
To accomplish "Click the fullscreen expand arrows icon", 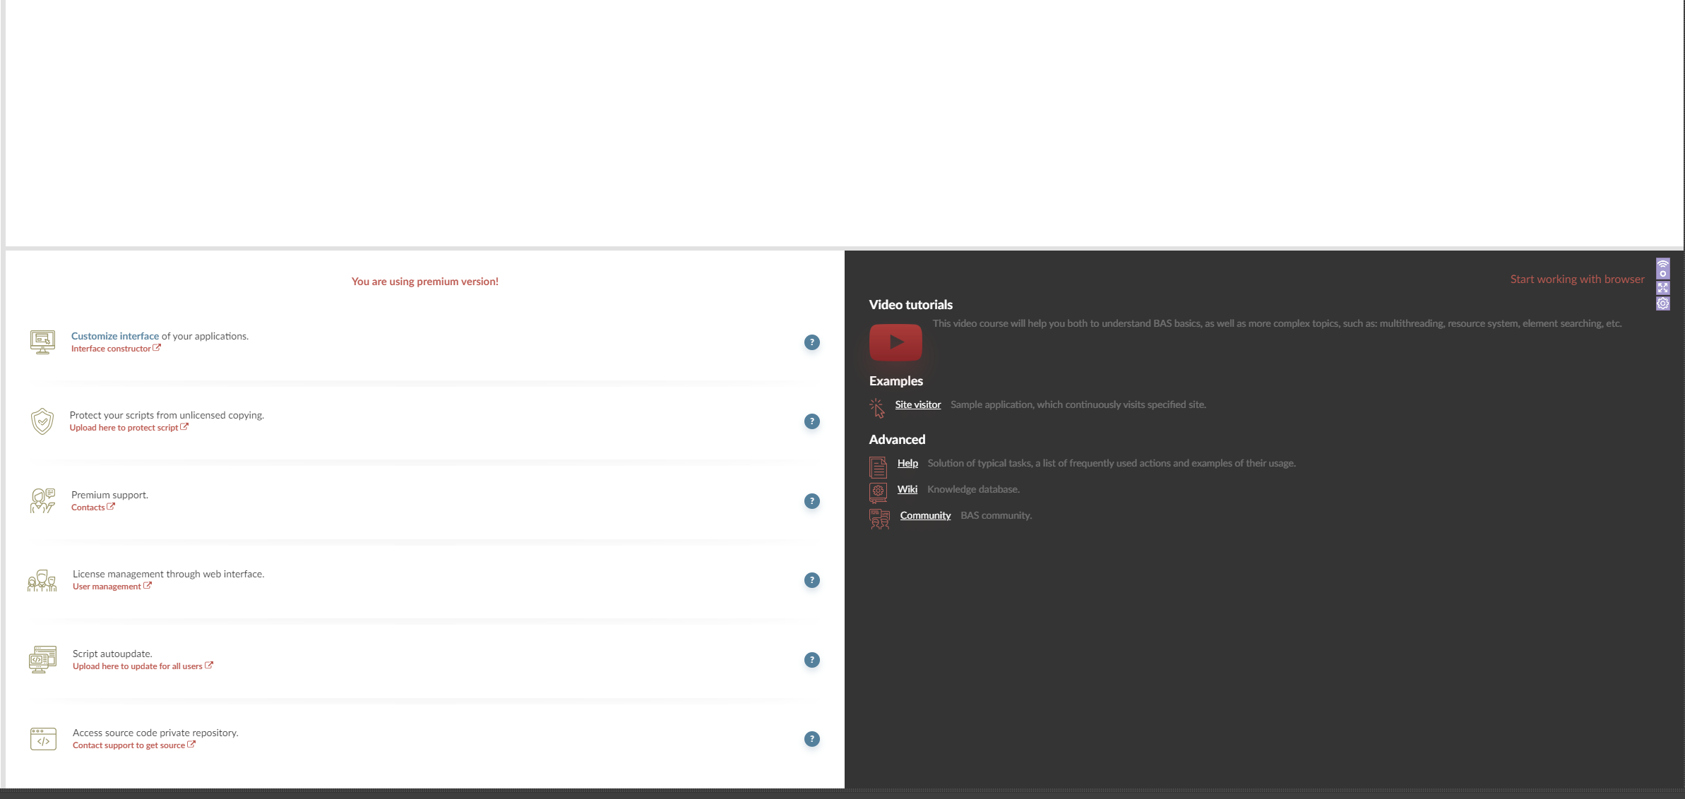I will (x=1662, y=288).
